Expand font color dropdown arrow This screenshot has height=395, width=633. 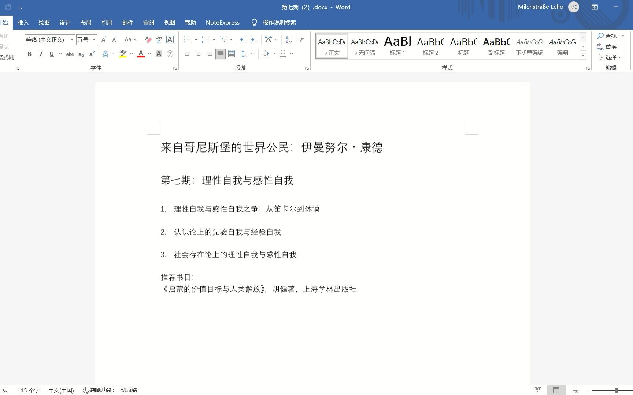pos(149,54)
